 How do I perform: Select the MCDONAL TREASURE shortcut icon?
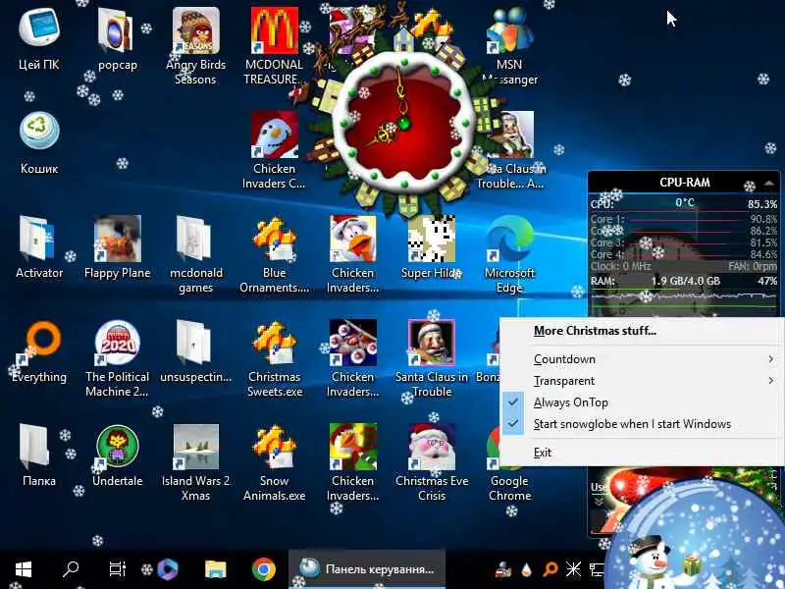(275, 30)
